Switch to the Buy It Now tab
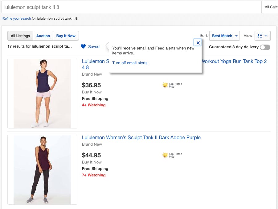The image size is (278, 209). (x=66, y=36)
